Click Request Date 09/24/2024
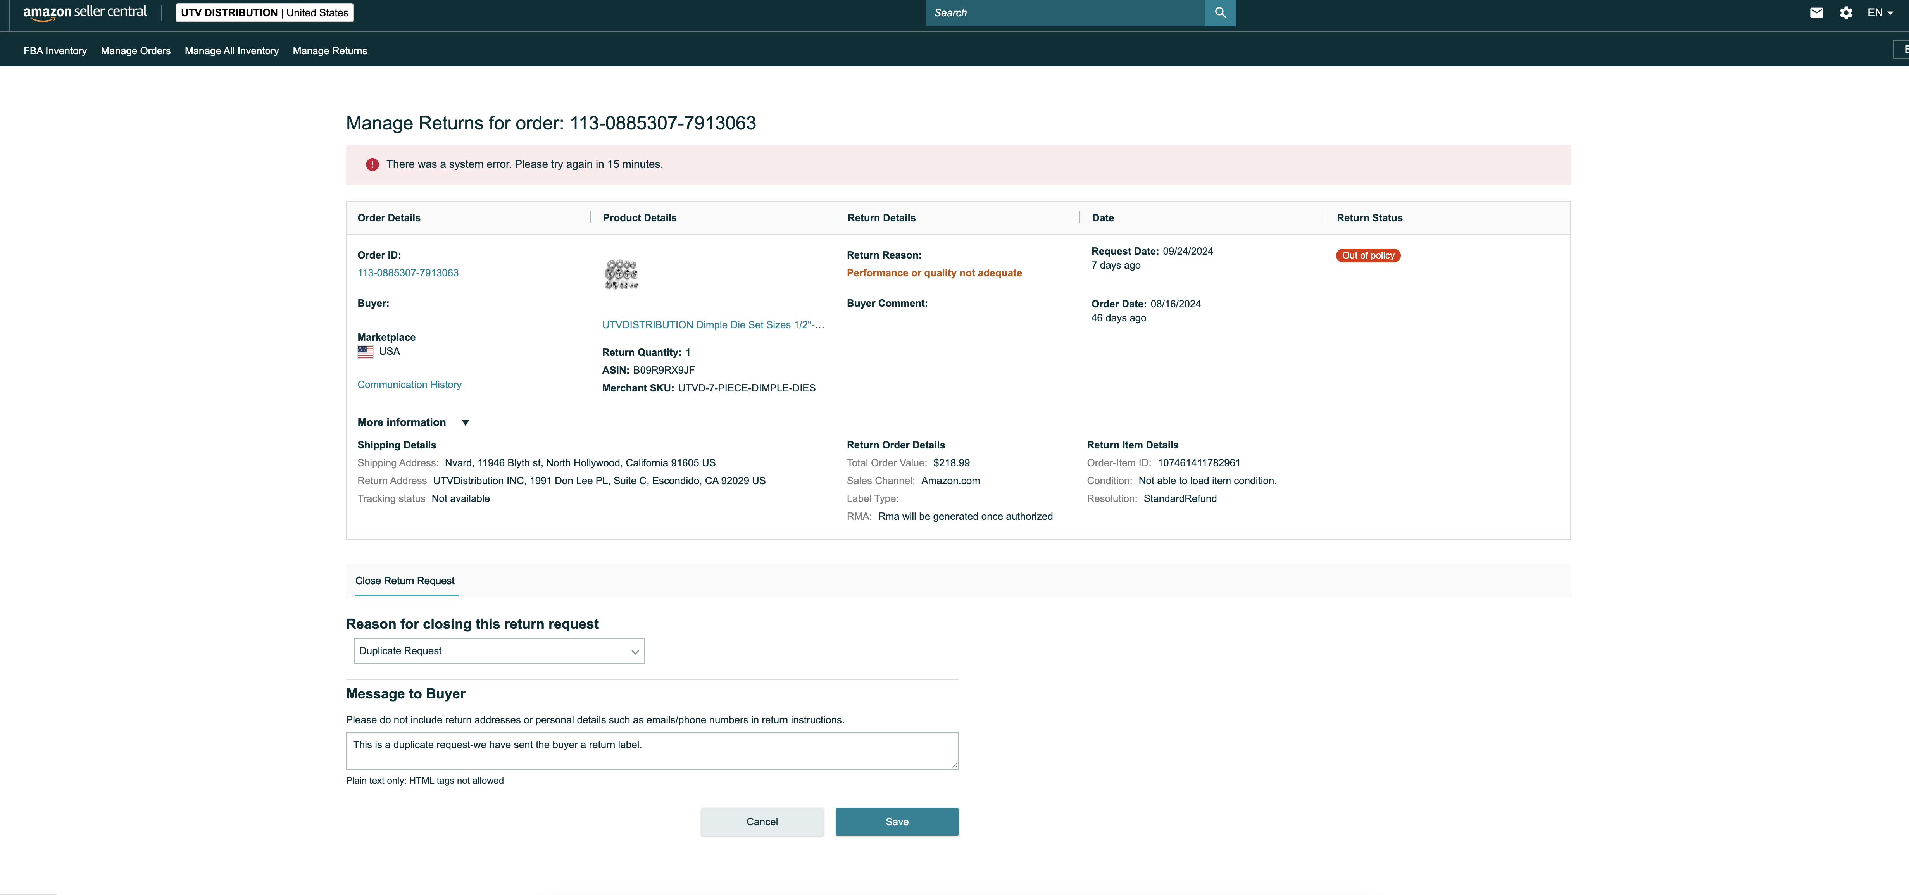Image resolution: width=1909 pixels, height=895 pixels. point(1187,251)
